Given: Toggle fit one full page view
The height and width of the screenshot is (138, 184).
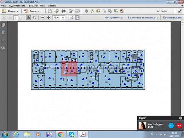Looking at the screenshot, I should tap(77, 18).
